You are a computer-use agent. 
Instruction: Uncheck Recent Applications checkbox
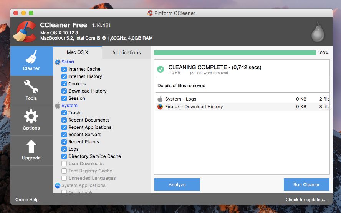pos(64,127)
